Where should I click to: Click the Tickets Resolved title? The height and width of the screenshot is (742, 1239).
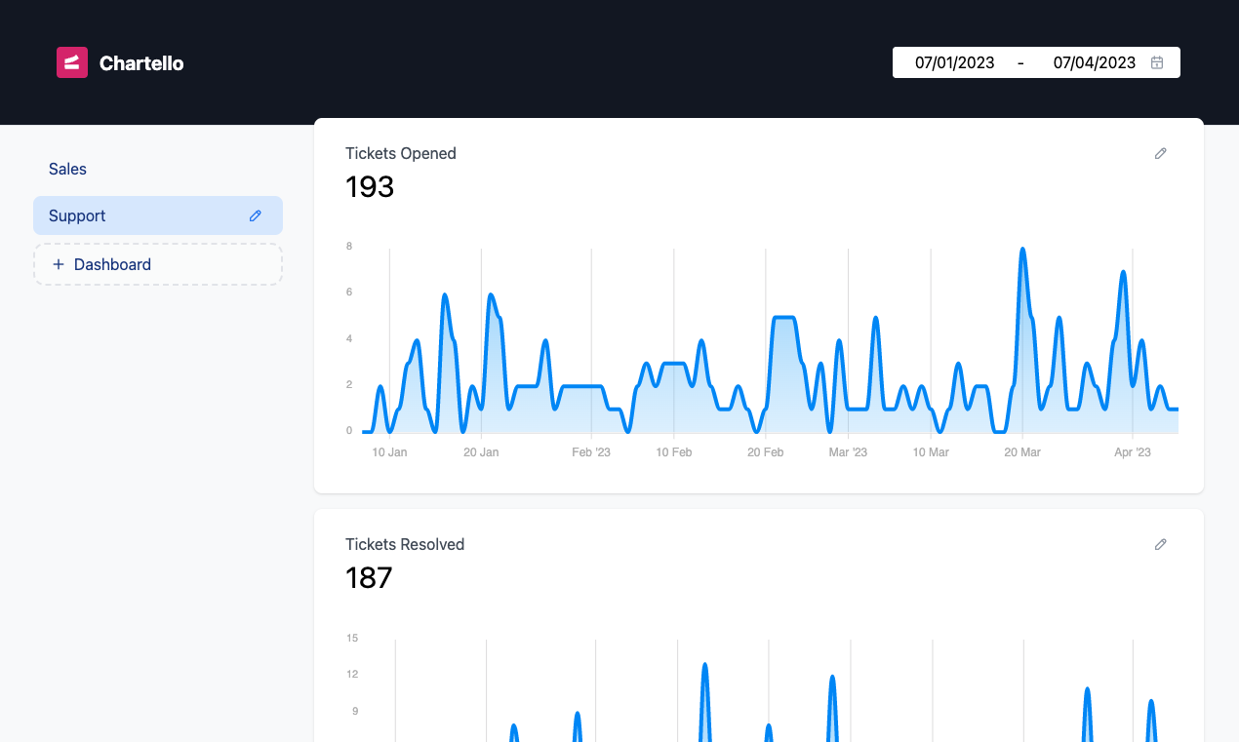coord(405,544)
